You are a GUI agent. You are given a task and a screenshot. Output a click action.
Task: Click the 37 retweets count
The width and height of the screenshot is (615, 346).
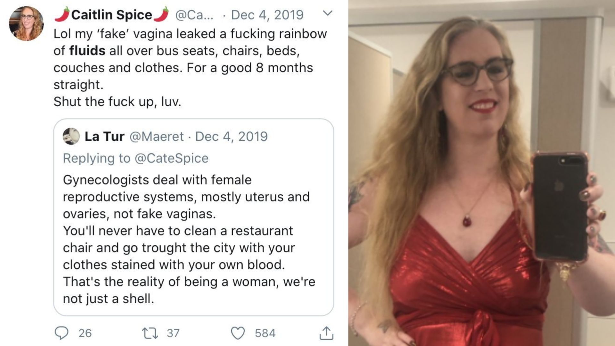point(173,333)
